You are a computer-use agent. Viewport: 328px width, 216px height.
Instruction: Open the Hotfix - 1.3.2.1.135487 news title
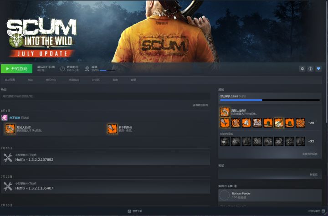(34, 188)
